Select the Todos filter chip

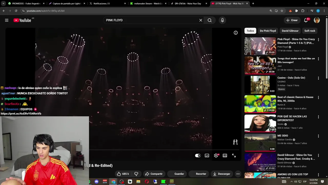click(250, 31)
